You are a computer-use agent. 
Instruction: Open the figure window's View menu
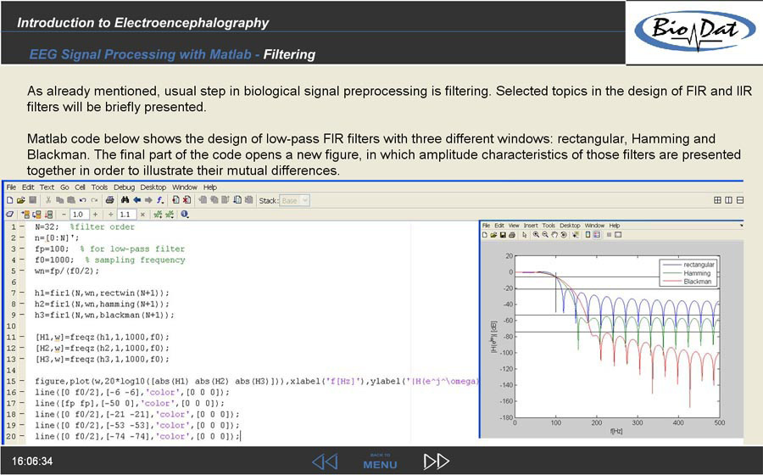point(514,226)
